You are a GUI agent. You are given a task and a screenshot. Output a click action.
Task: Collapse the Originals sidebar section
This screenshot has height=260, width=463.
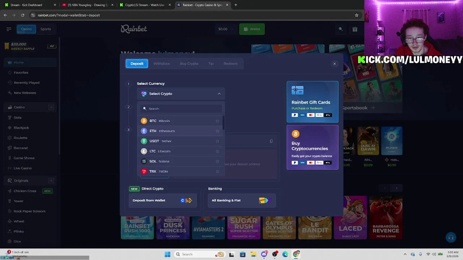[51, 181]
